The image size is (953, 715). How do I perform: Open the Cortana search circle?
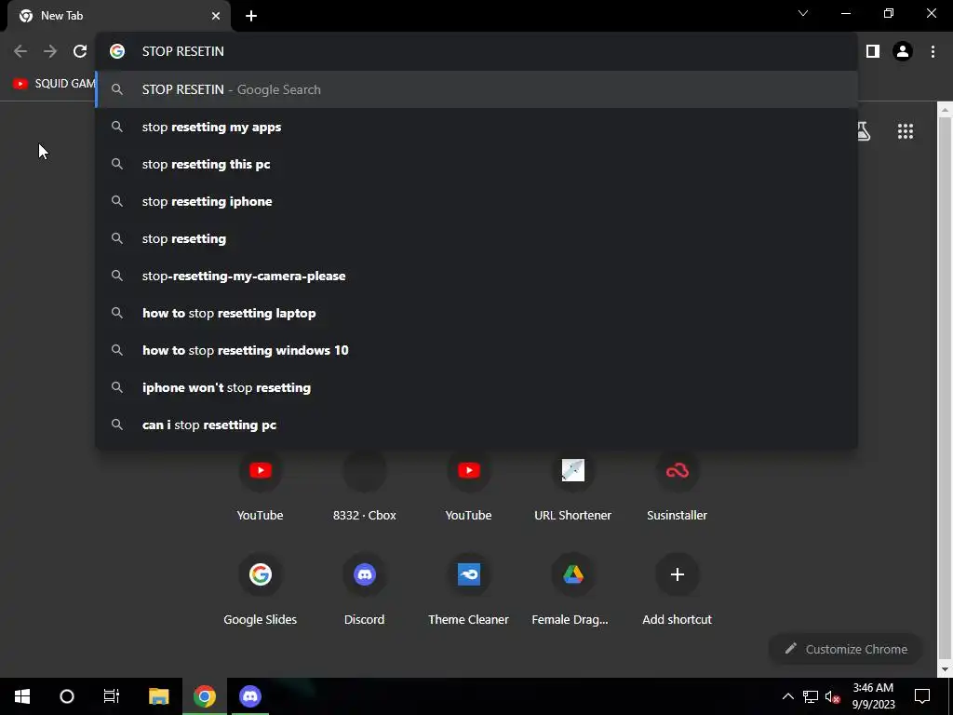point(67,696)
